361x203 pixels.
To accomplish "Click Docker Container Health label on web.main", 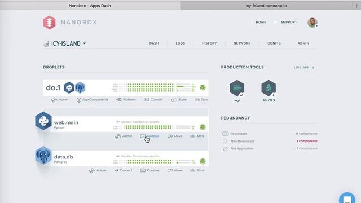I will (x=140, y=122).
